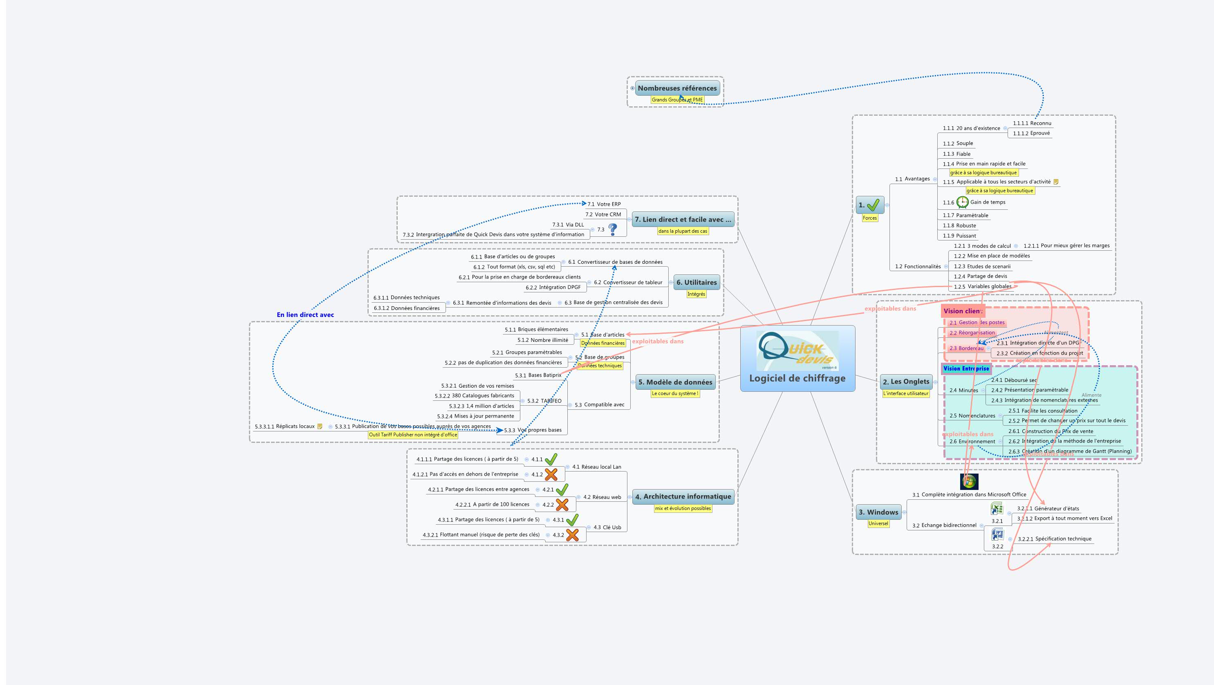Screen dimensions: 1214x685
Task: Select subtopic 7.2 Votre CRM
Action: click(603, 215)
